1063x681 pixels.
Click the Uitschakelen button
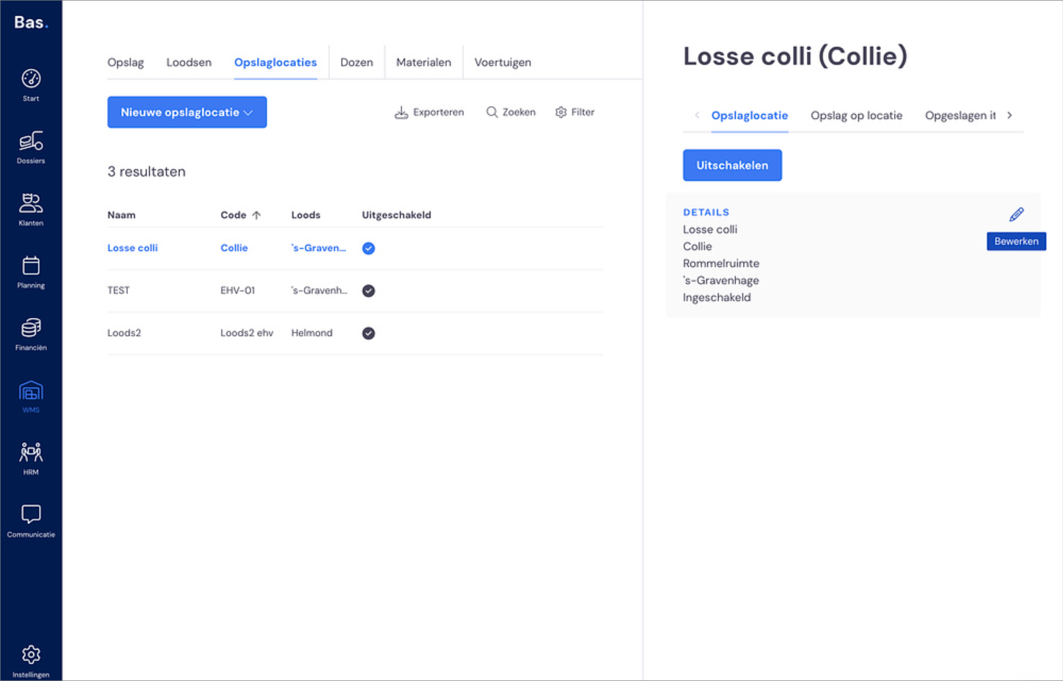click(732, 166)
